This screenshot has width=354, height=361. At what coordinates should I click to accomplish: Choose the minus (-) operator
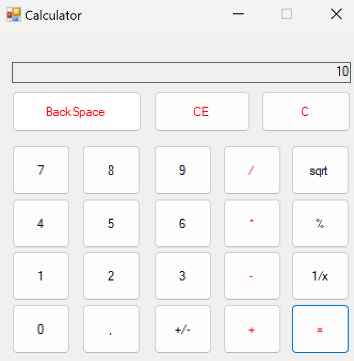(x=252, y=276)
